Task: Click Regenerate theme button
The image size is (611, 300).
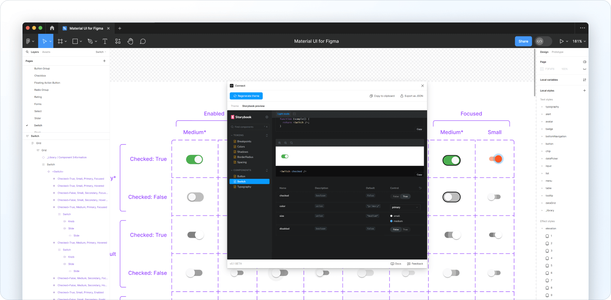Action: pos(246,96)
